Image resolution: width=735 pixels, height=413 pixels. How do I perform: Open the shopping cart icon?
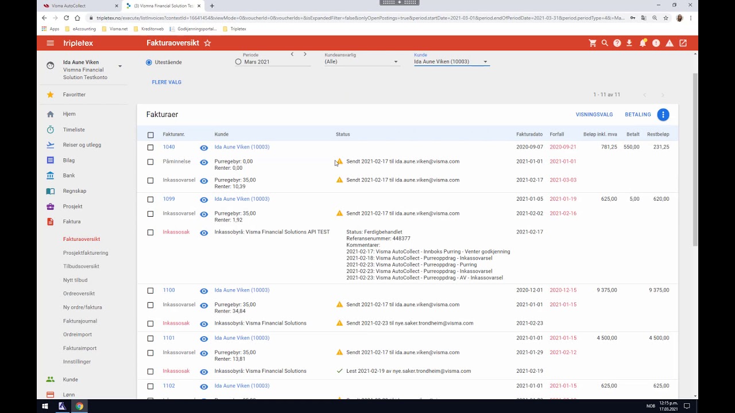[x=593, y=43]
